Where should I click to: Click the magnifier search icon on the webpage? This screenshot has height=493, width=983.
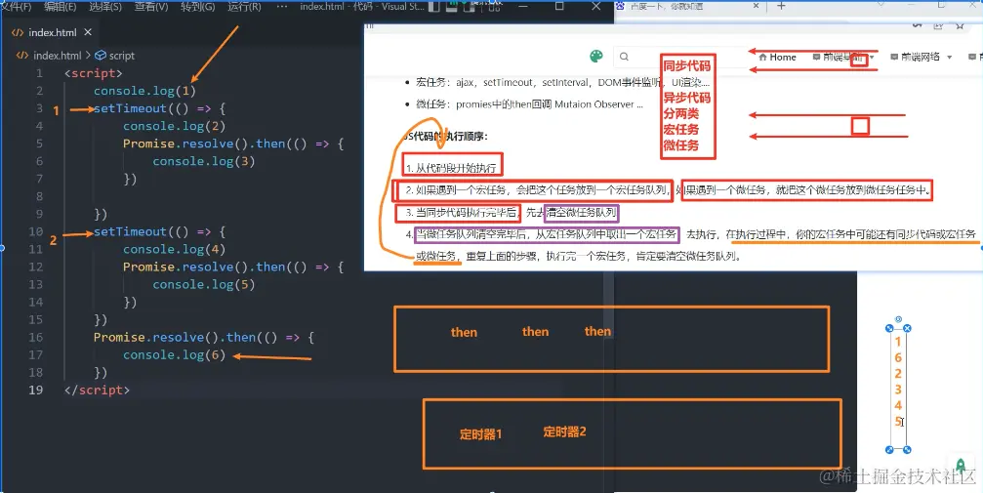pos(624,57)
